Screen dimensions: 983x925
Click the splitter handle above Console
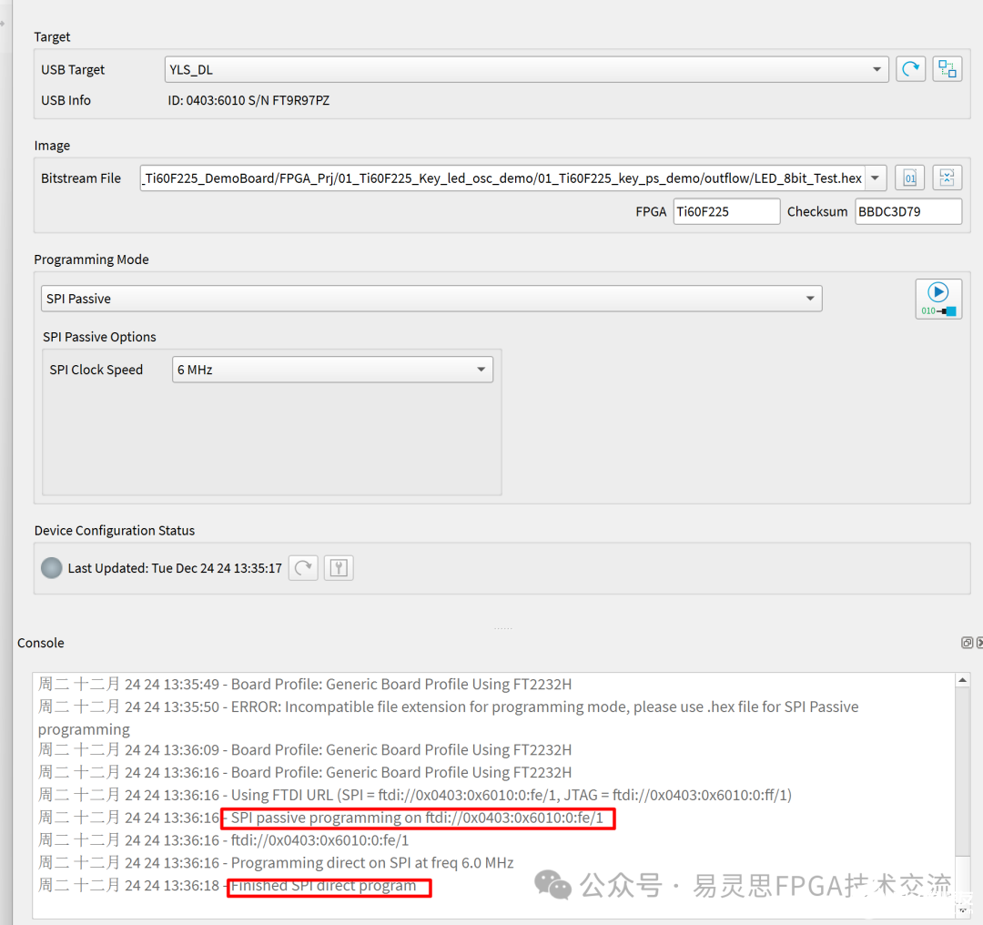502,627
